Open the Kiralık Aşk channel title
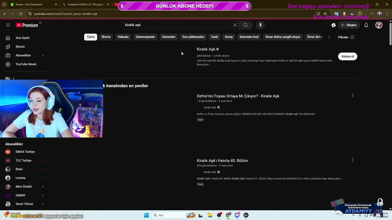 click(x=206, y=49)
